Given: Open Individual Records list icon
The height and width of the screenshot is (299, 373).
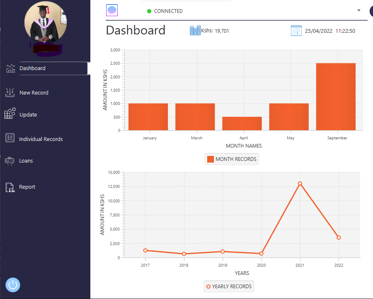Looking at the screenshot, I should click(x=10, y=137).
